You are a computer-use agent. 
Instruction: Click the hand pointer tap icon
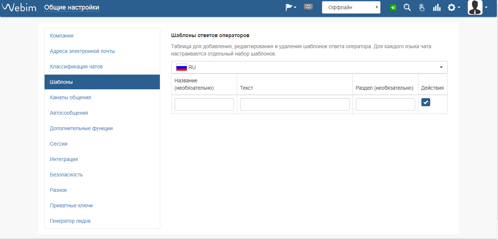pos(422,7)
